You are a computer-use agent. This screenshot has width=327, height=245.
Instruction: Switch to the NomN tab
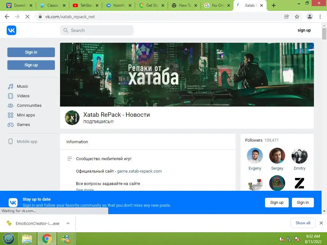118,5
